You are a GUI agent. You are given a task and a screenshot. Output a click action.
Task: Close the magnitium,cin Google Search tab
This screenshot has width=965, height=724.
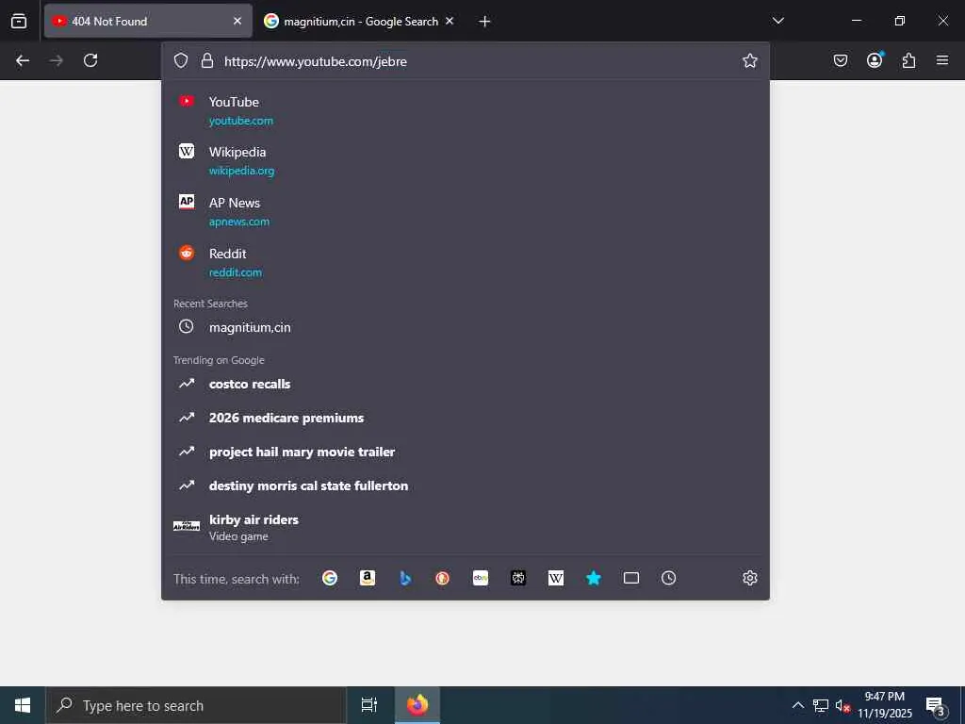(x=450, y=21)
